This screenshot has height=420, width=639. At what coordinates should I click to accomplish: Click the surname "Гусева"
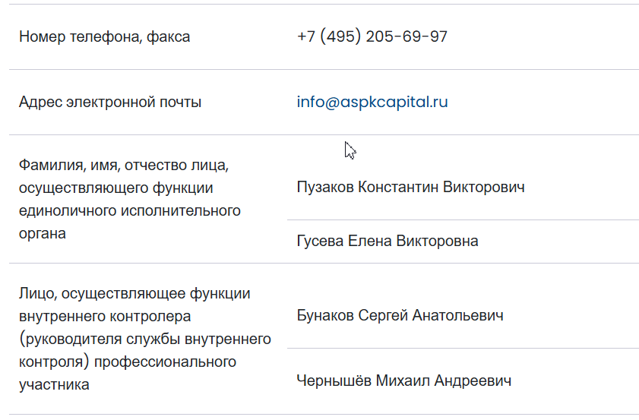click(x=319, y=242)
